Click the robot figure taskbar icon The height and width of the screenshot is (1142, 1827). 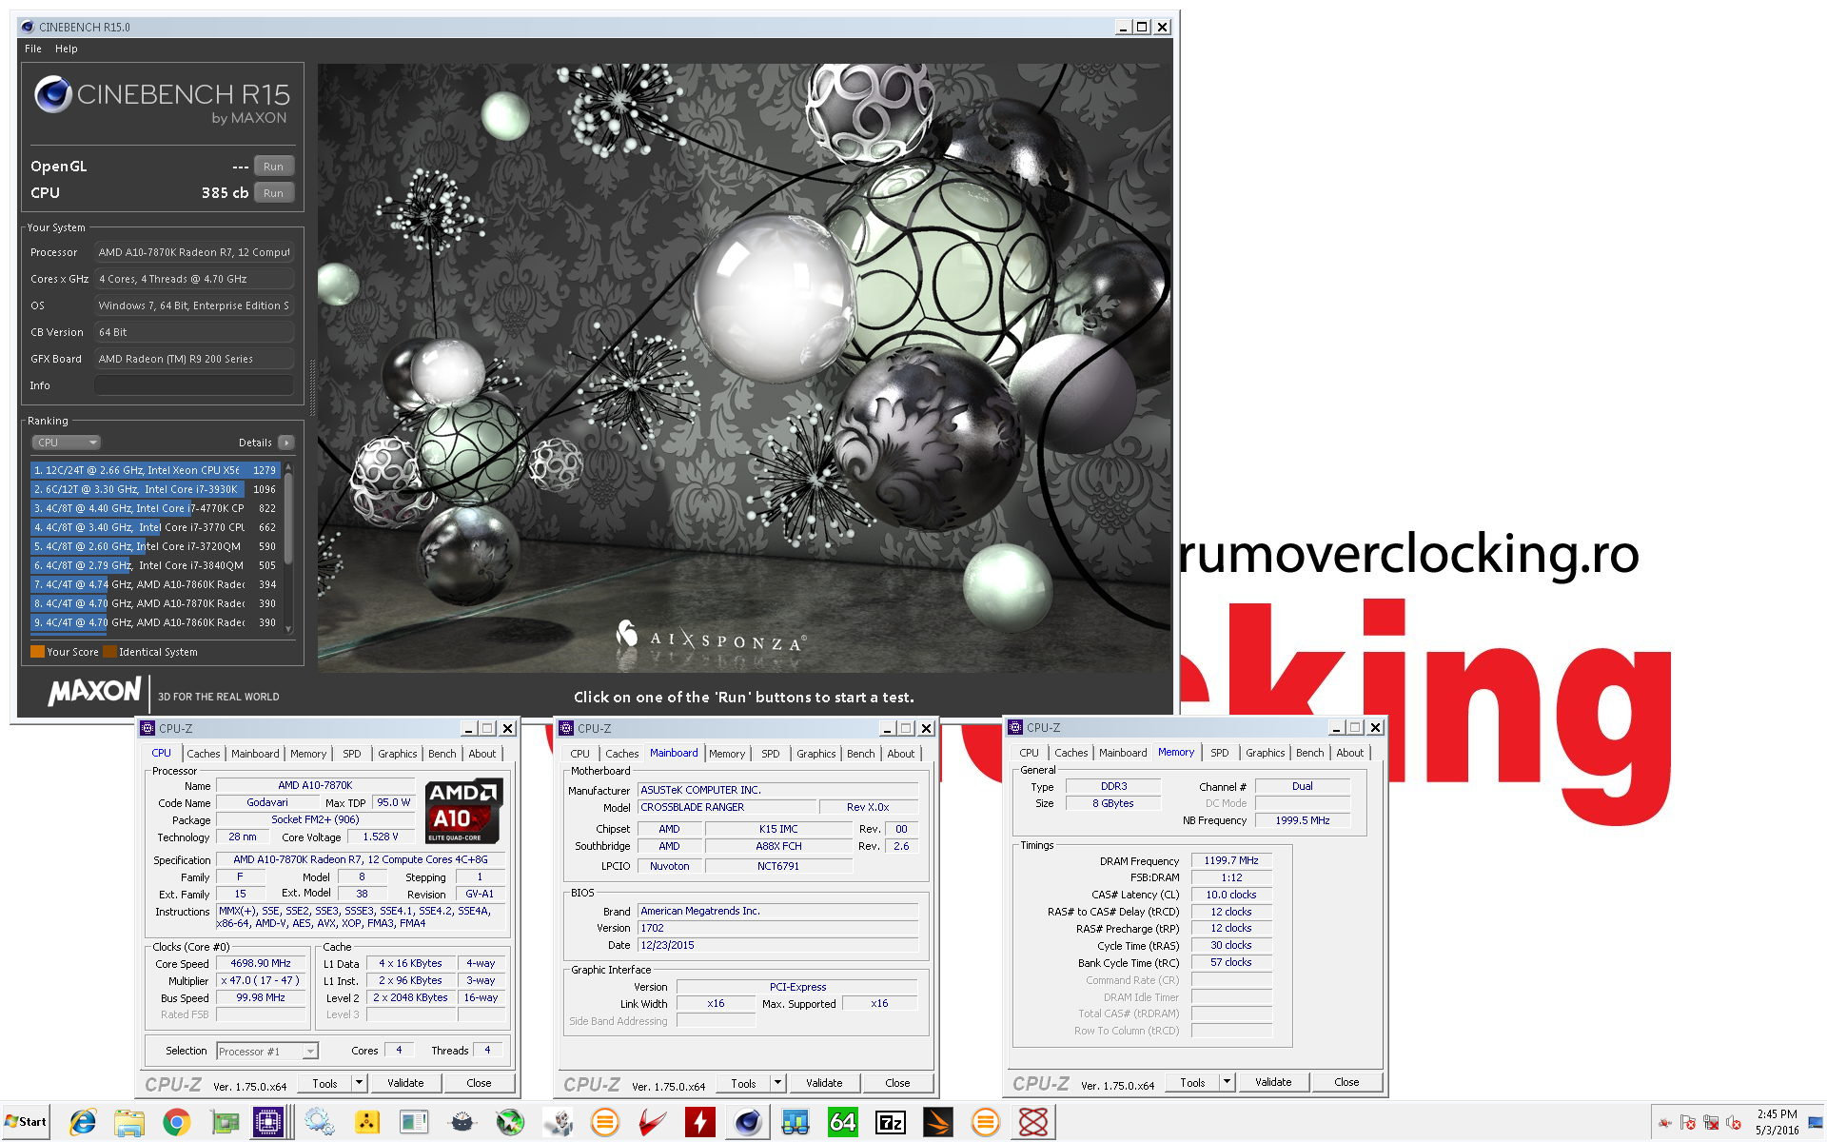[x=558, y=1123]
